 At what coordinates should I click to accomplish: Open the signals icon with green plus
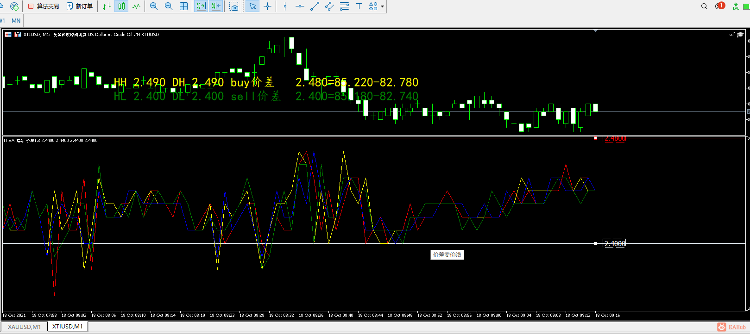point(14,6)
